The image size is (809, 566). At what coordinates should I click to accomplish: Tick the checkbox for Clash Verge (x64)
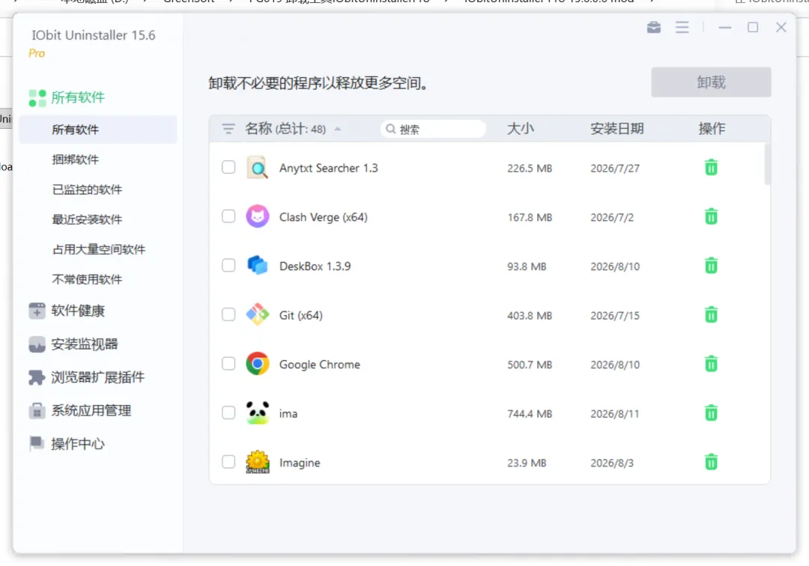pos(228,216)
